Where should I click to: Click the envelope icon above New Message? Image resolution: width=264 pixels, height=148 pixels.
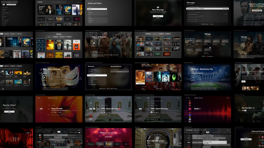pos(158,7)
